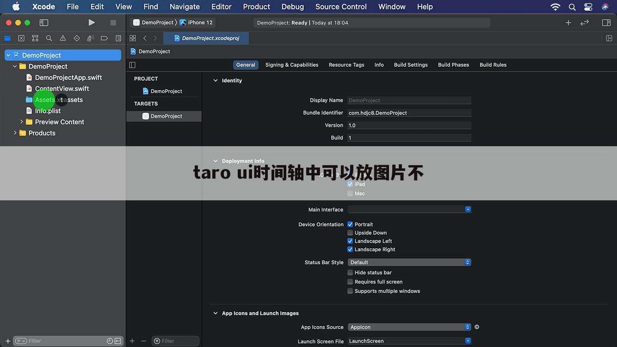Collapse App Icons and Launch Images section
Screen dimensions: 617x347
click(x=215, y=313)
